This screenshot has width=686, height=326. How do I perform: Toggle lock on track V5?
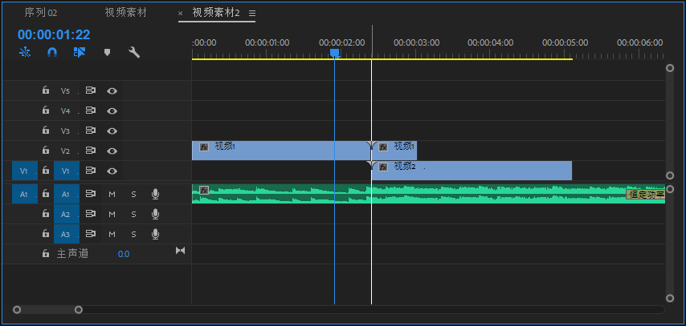(x=46, y=91)
